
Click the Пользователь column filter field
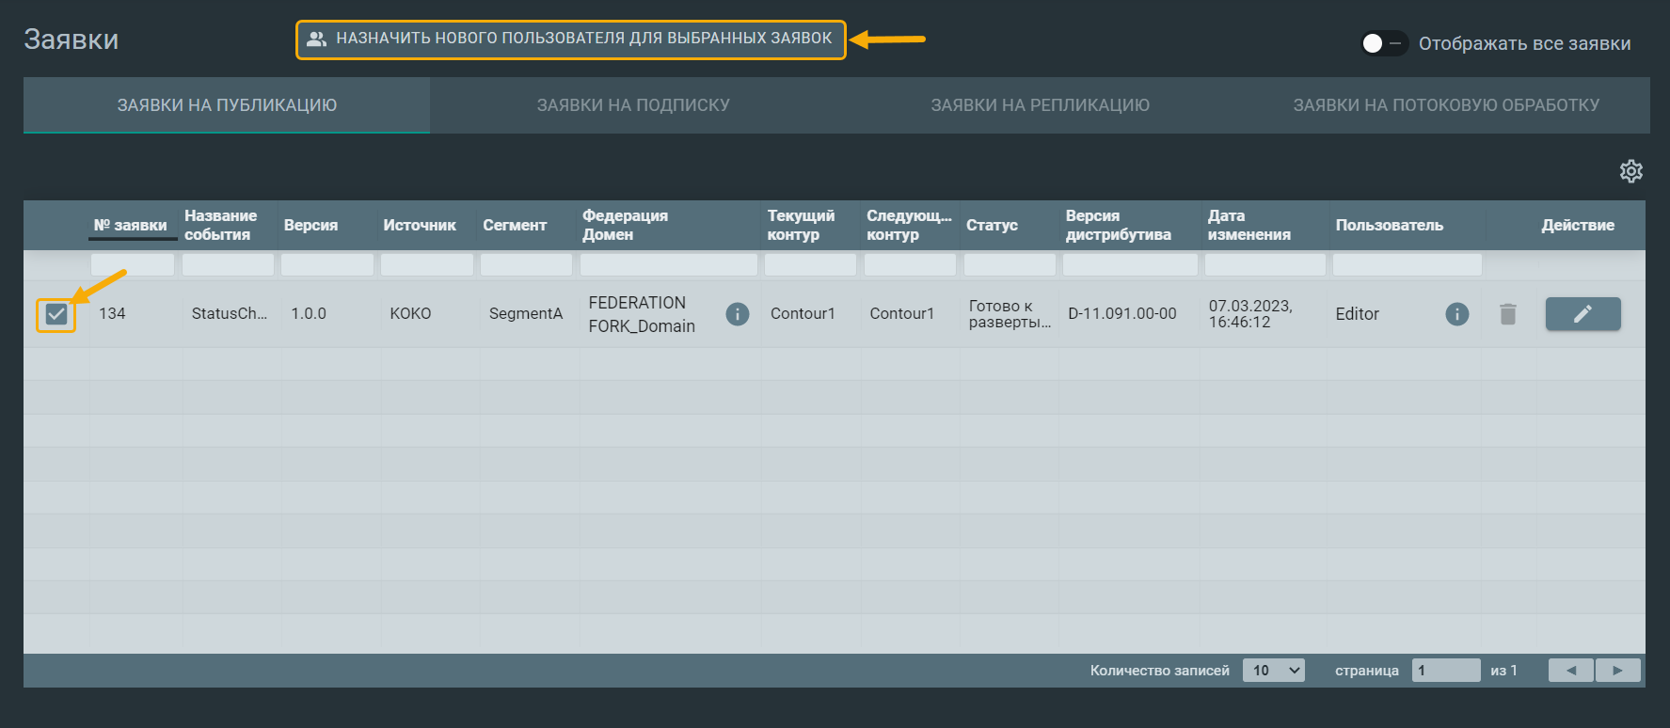click(x=1407, y=265)
